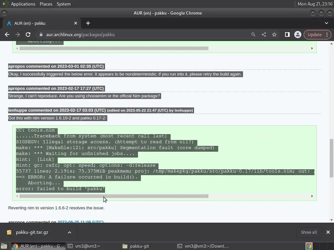Click the line 'error: failed to build pakku'
334x250 pixels.
pyautogui.click(x=60, y=189)
